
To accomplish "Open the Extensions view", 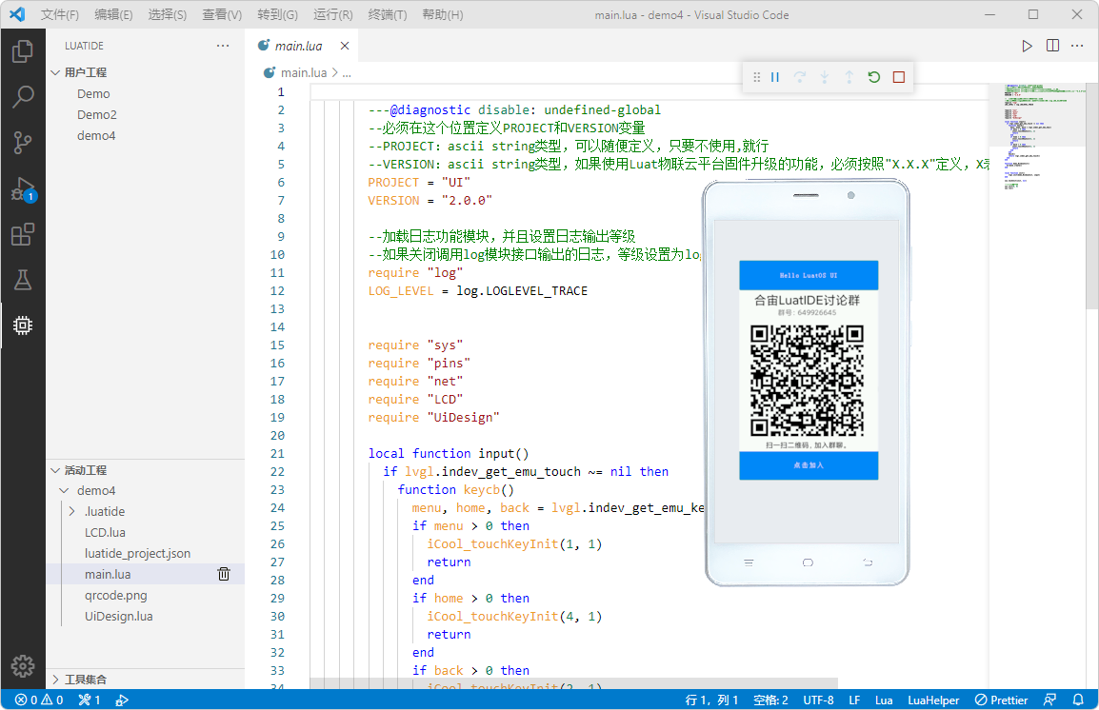I will click(x=23, y=234).
